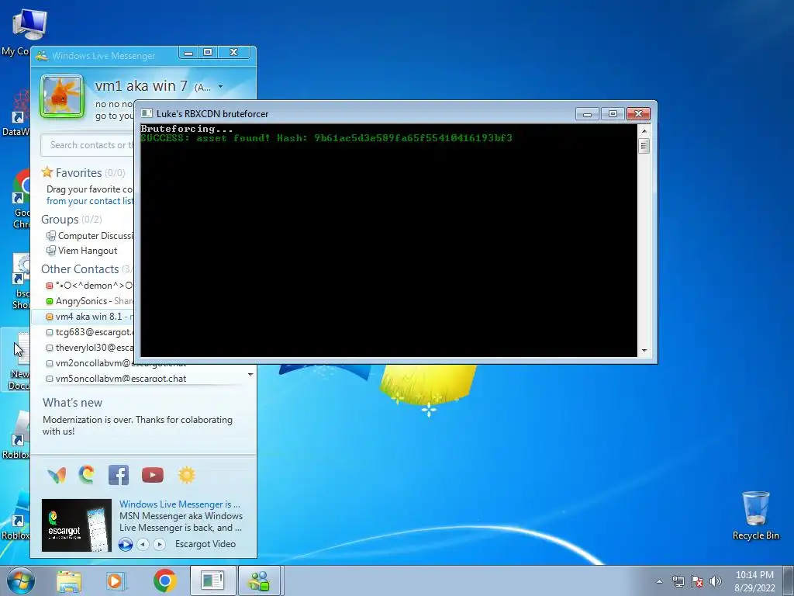Close the Luke's RBXCDN bruteforcer window

[x=638, y=114]
